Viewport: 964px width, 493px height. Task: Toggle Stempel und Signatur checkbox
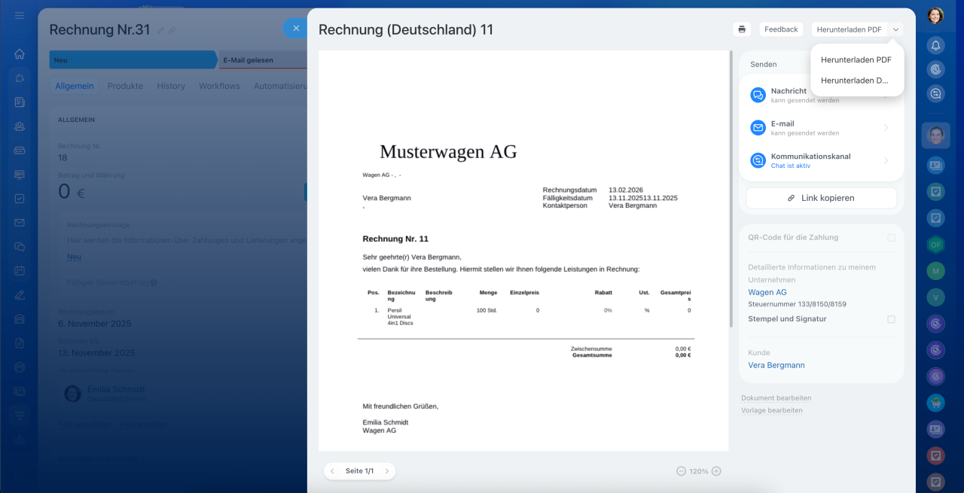tap(891, 319)
